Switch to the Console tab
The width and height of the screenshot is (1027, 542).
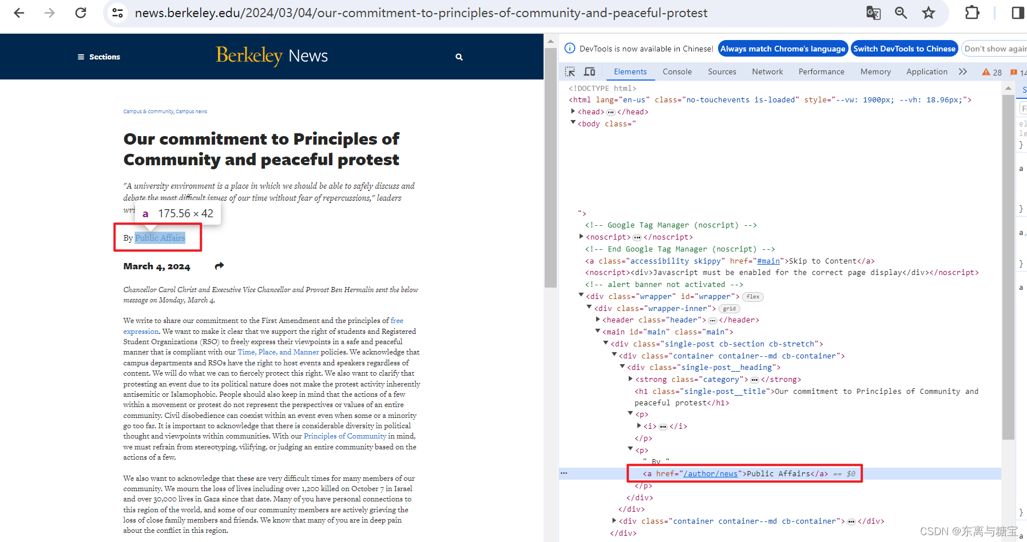tap(677, 71)
